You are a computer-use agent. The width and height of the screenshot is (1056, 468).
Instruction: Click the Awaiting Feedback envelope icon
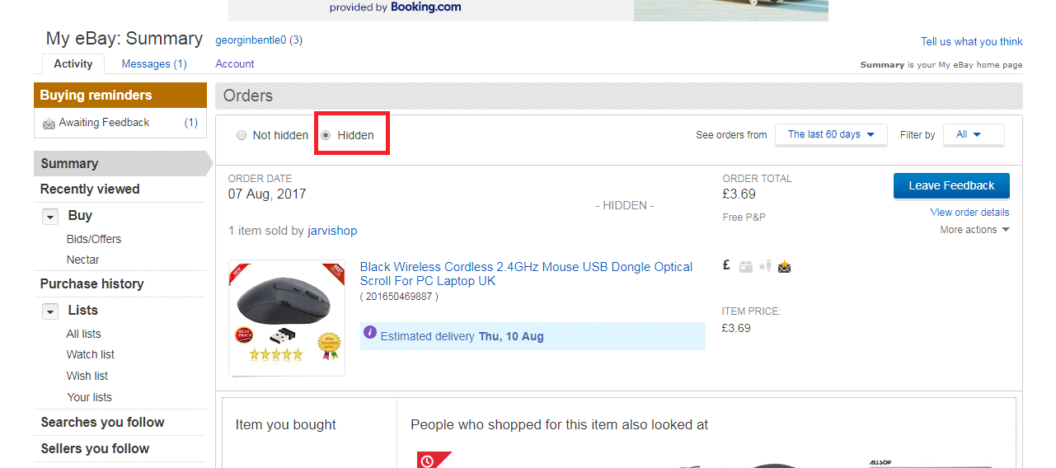[49, 124]
